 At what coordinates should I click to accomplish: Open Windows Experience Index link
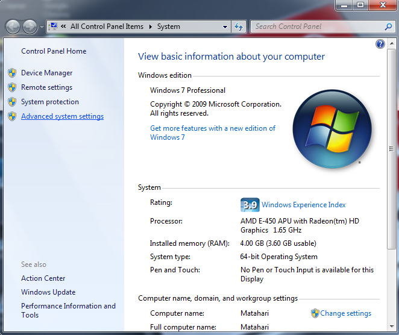pyautogui.click(x=304, y=205)
